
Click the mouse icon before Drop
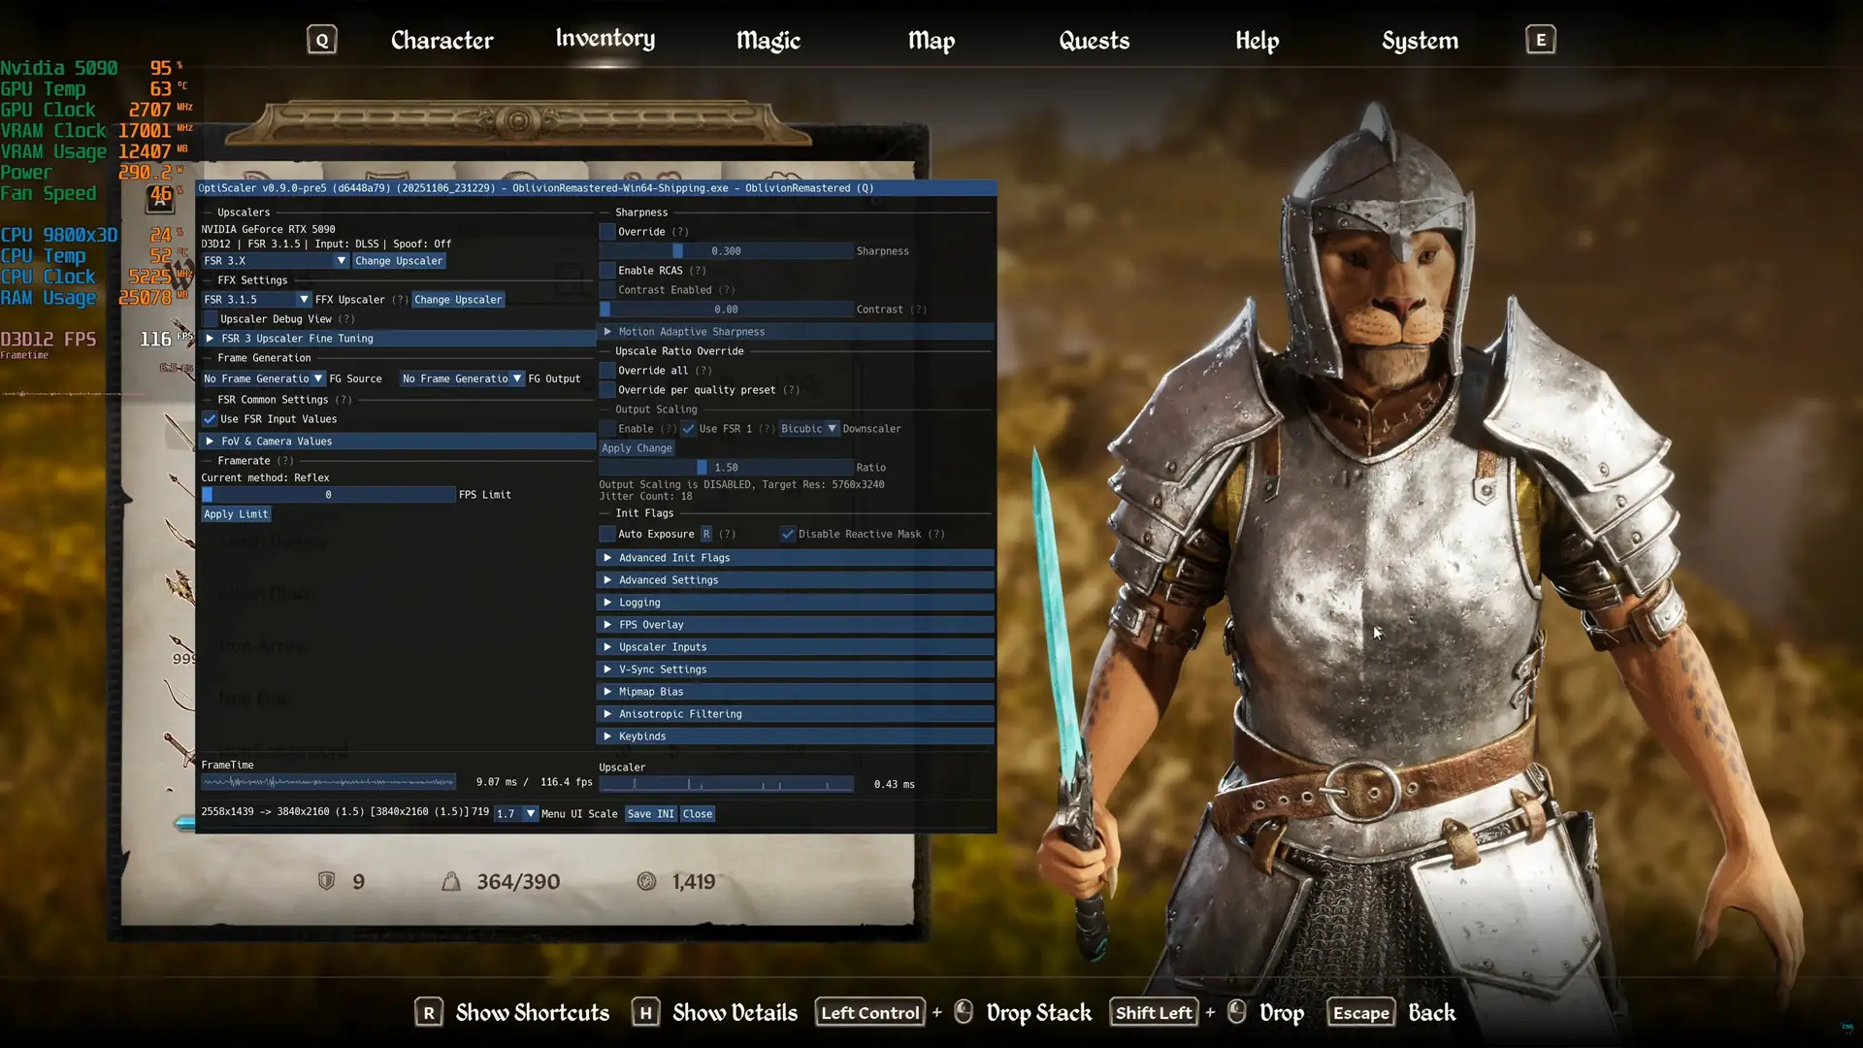click(x=1237, y=1012)
